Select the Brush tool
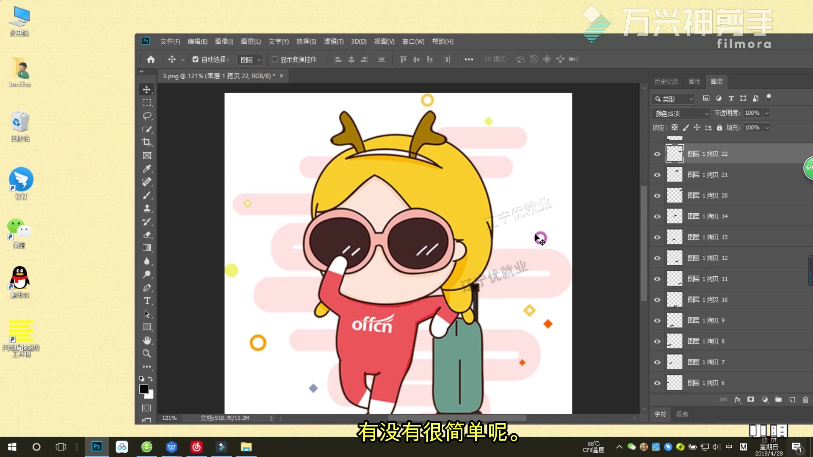This screenshot has height=457, width=813. tap(147, 195)
